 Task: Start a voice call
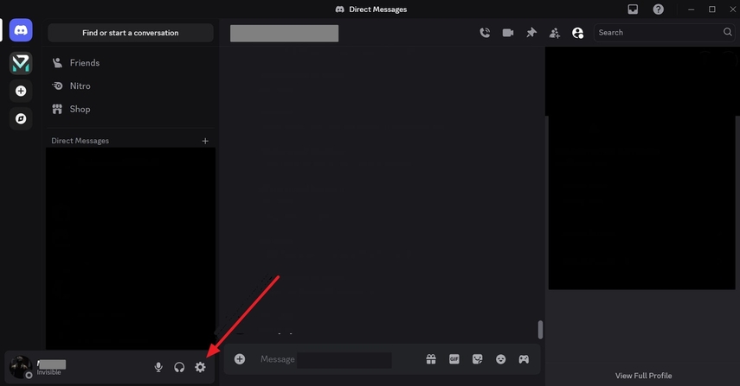coord(485,33)
